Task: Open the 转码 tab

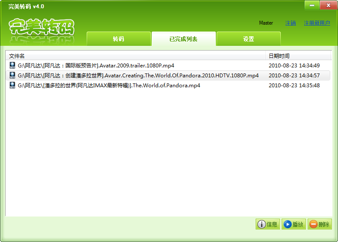Action: [x=119, y=39]
